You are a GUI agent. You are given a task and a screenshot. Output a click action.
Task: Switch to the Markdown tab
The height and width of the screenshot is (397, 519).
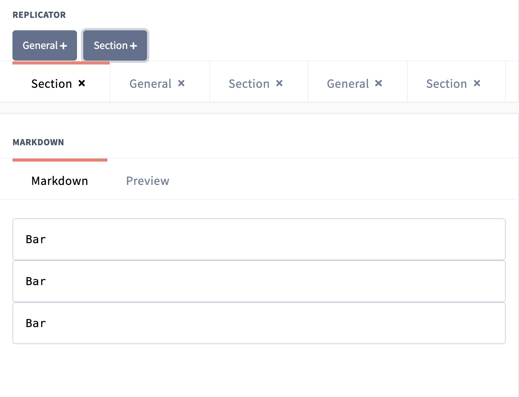[60, 181]
